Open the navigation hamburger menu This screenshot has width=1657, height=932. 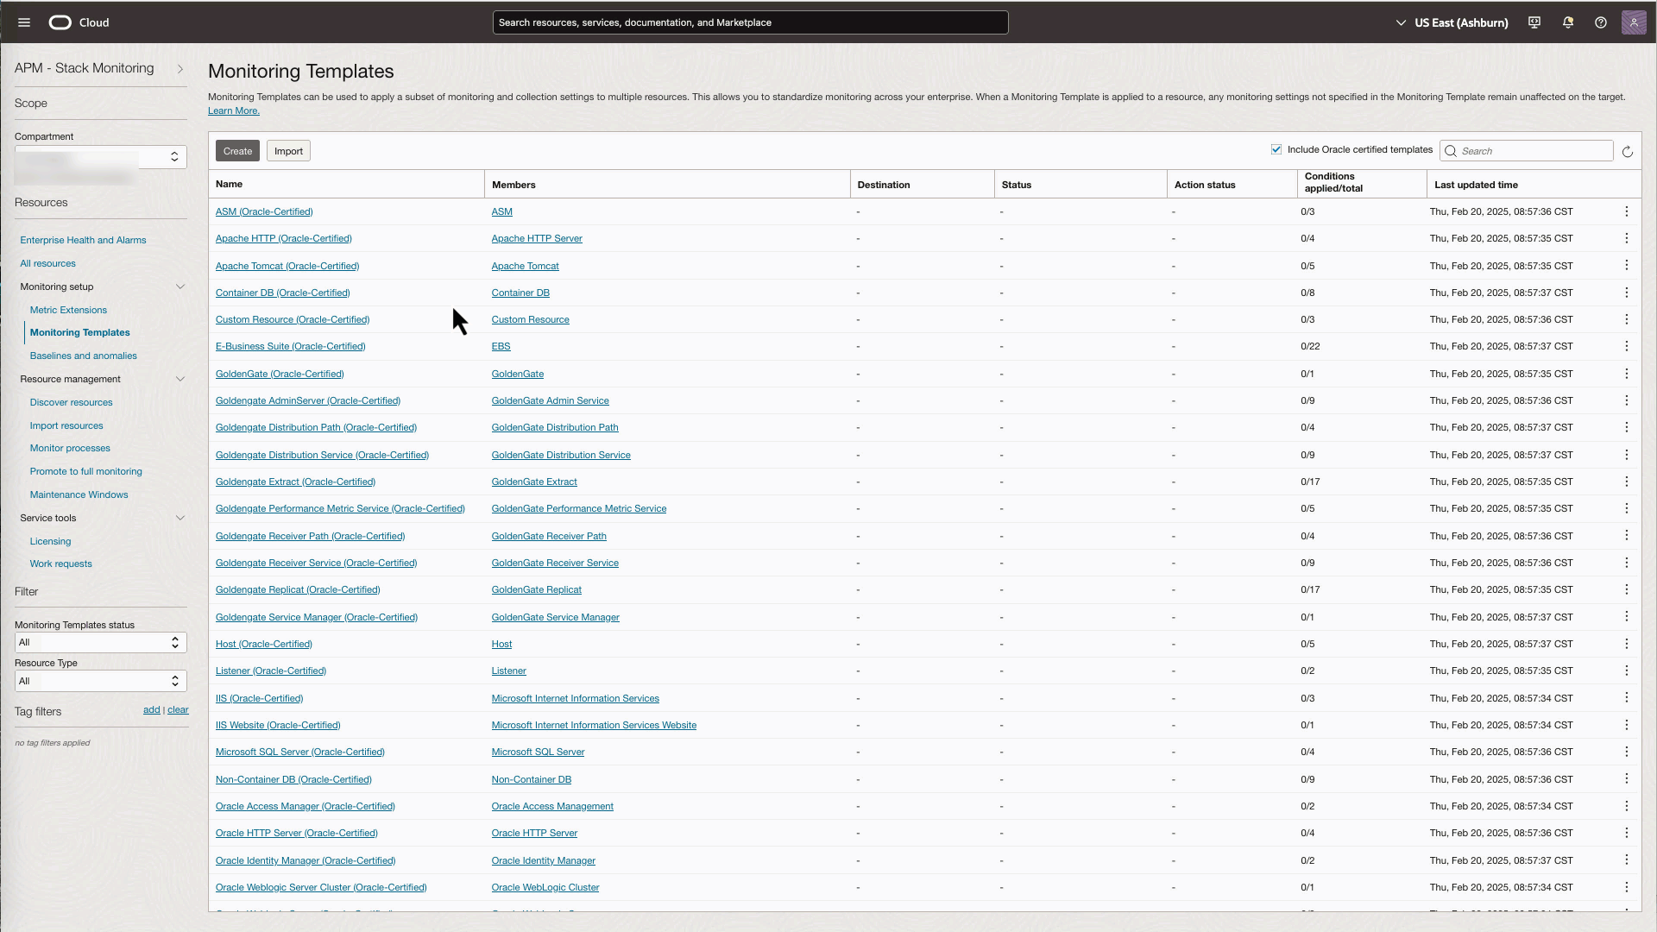(x=23, y=22)
